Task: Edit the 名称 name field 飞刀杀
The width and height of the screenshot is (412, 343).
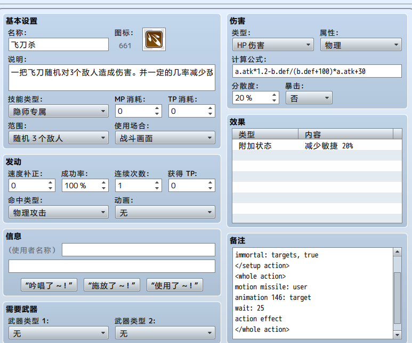Action: click(x=59, y=44)
